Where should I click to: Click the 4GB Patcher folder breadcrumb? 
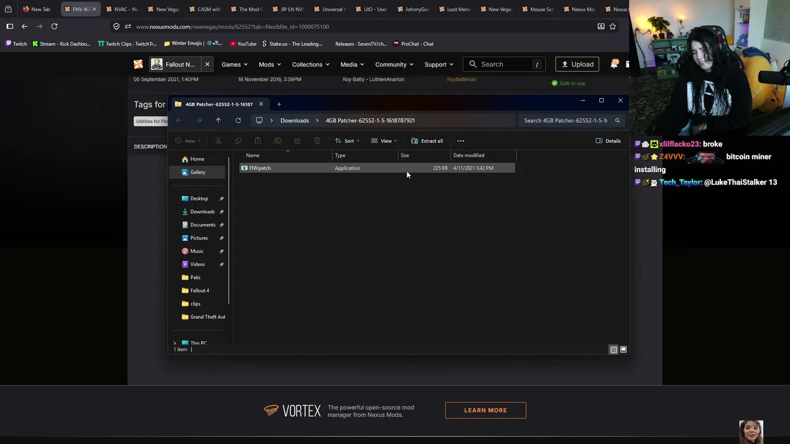[370, 120]
